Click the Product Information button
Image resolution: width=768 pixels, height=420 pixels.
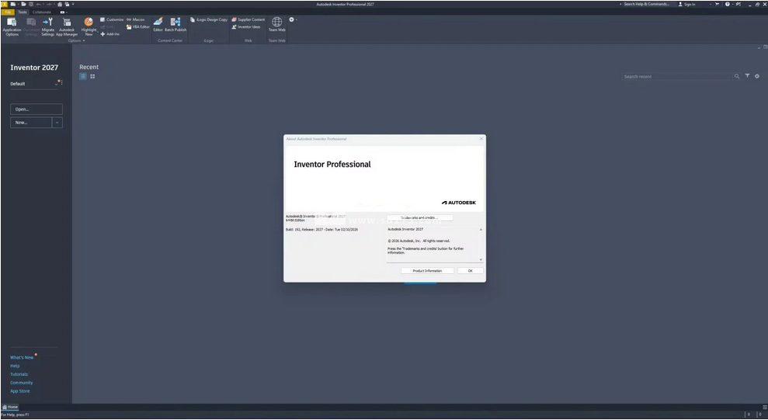427,270
